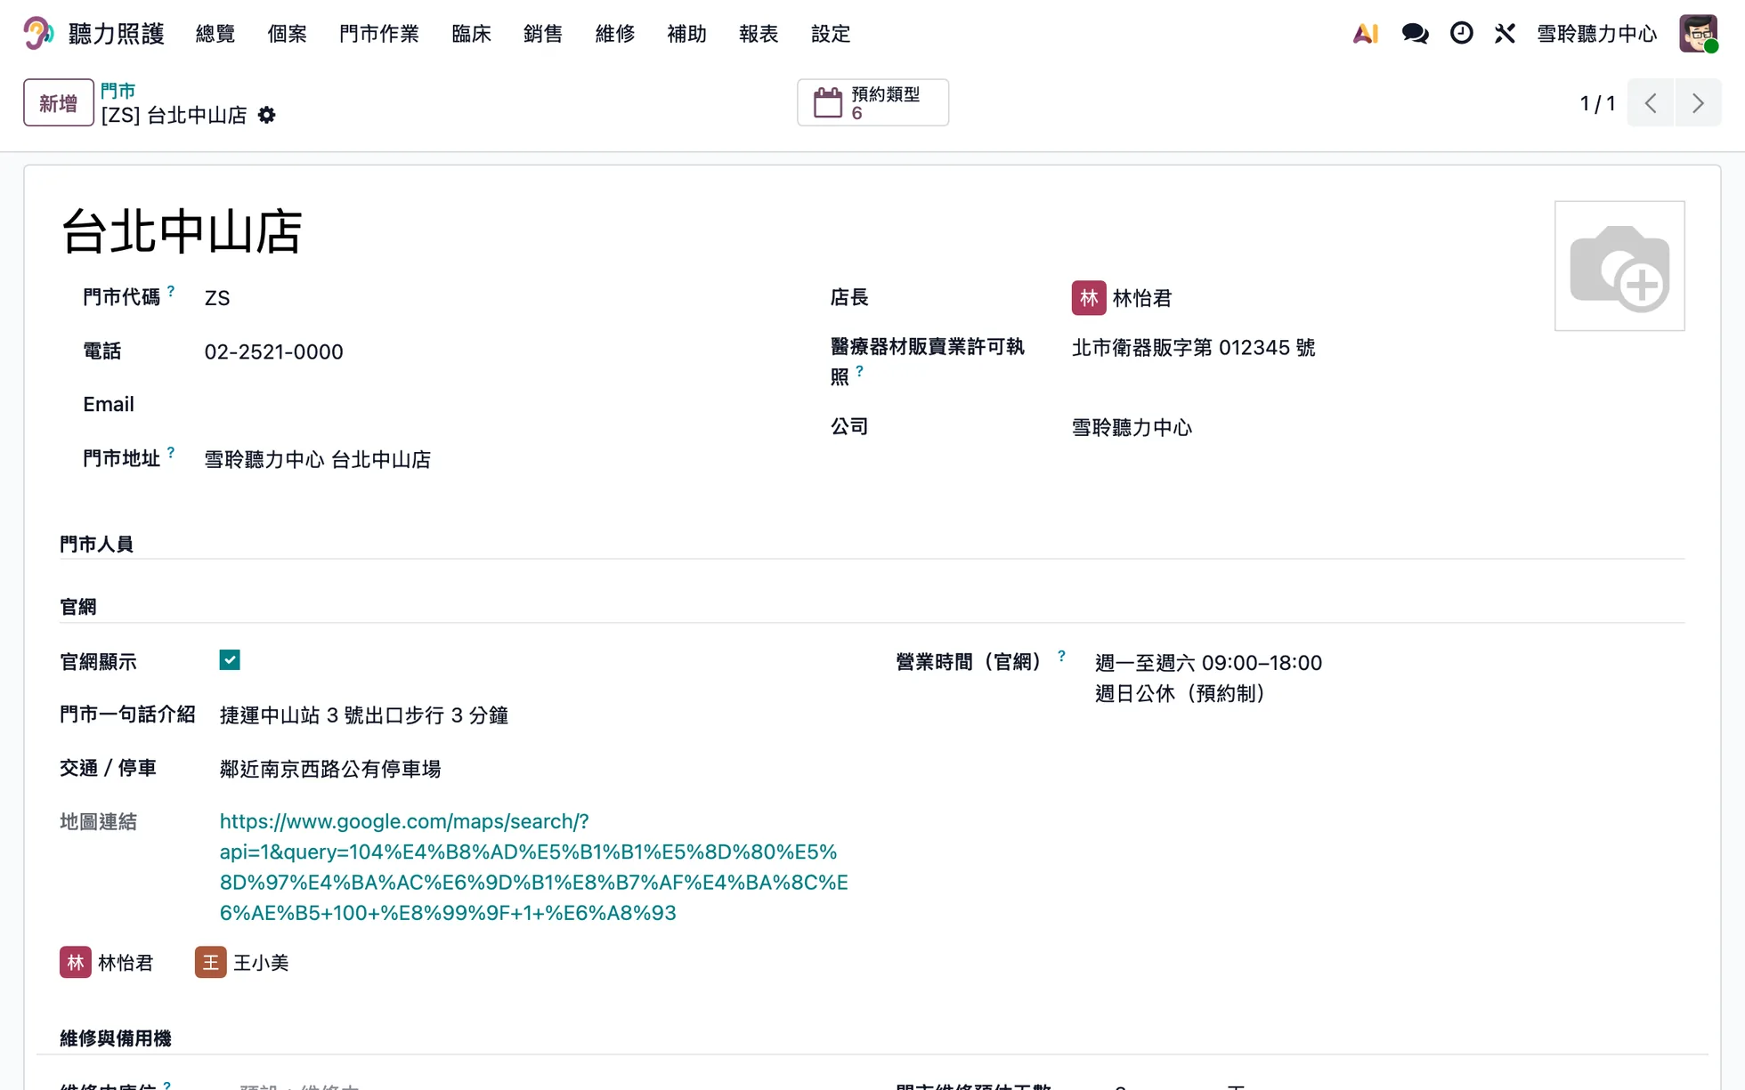1745x1090 pixels.
Task: Click the 聽力照護 app title
Action: coord(117,34)
